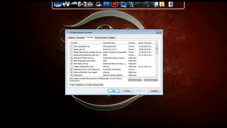Image resolution: width=227 pixels, height=128 pixels.
Task: Select the 'APN LLC.' manufacturer cell
Action: click(106, 66)
